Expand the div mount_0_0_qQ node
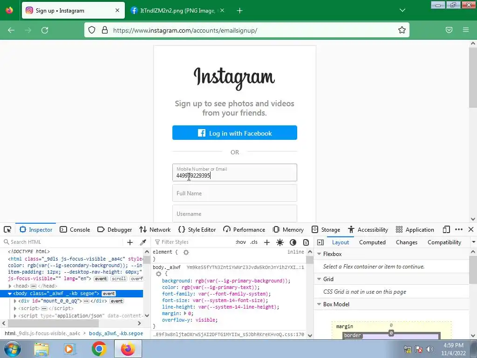This screenshot has width=477, height=358. coord(15,301)
